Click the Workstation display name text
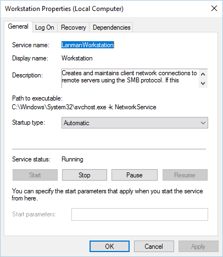The height and width of the screenshot is (257, 223). [77, 58]
